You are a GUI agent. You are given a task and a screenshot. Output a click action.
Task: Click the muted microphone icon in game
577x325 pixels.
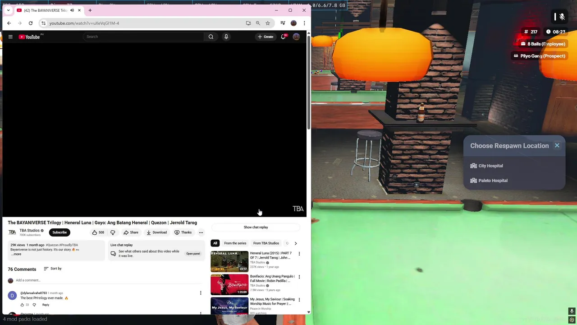(562, 17)
